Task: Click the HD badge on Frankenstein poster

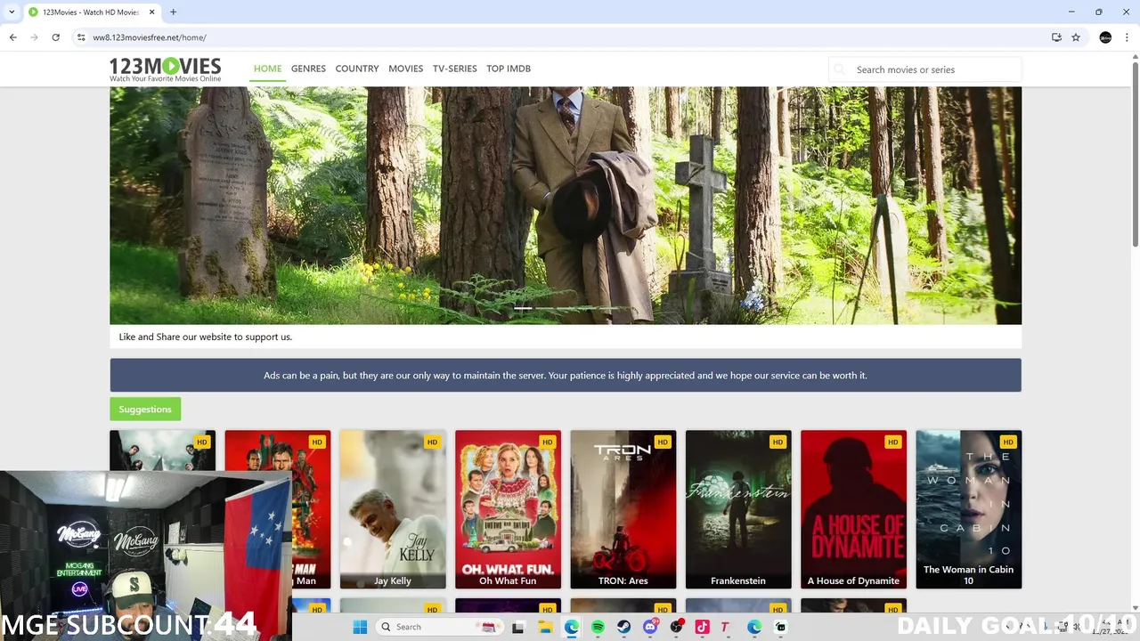Action: (778, 442)
